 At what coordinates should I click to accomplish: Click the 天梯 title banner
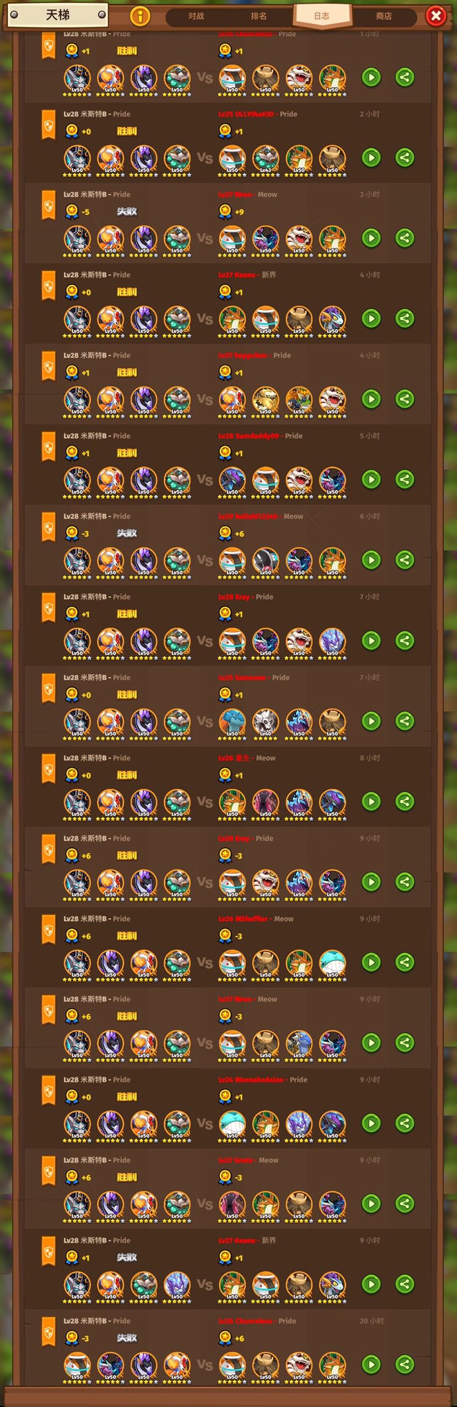(x=58, y=15)
